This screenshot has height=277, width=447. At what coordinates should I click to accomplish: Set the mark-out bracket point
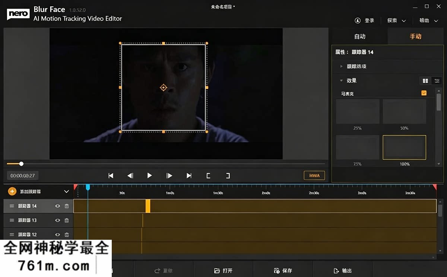click(x=228, y=175)
